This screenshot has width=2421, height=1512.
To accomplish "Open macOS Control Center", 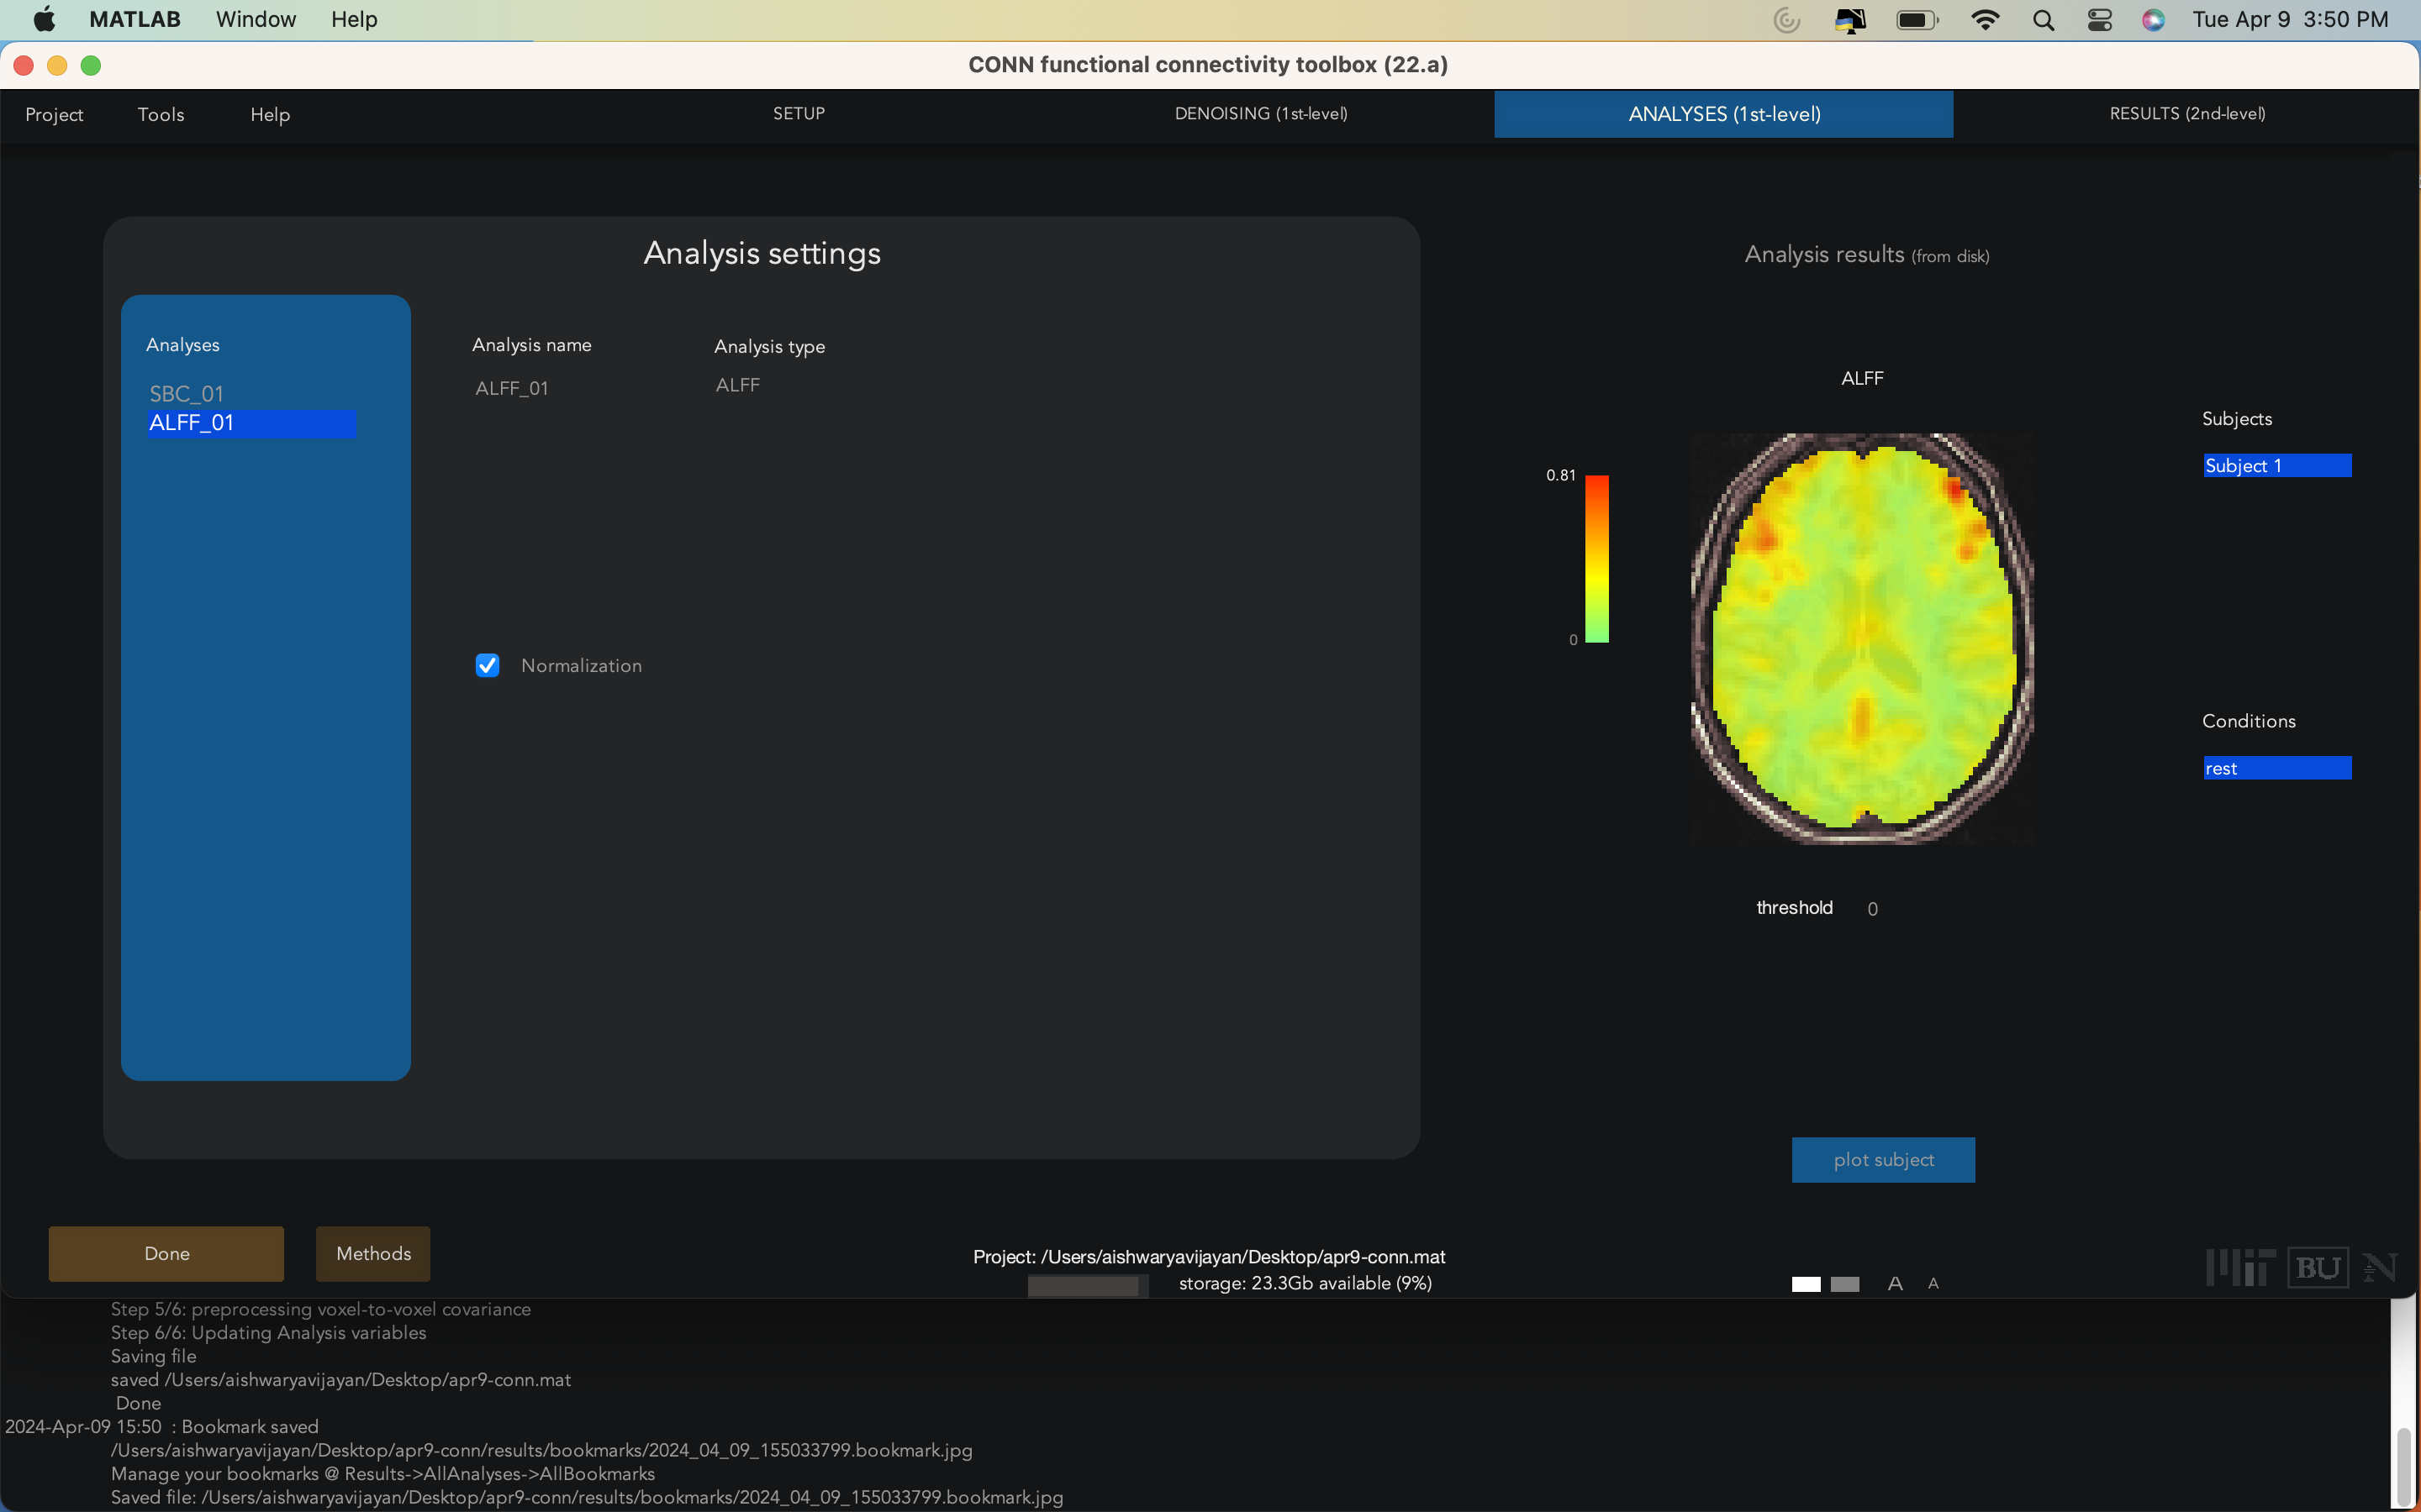I will point(2099,20).
